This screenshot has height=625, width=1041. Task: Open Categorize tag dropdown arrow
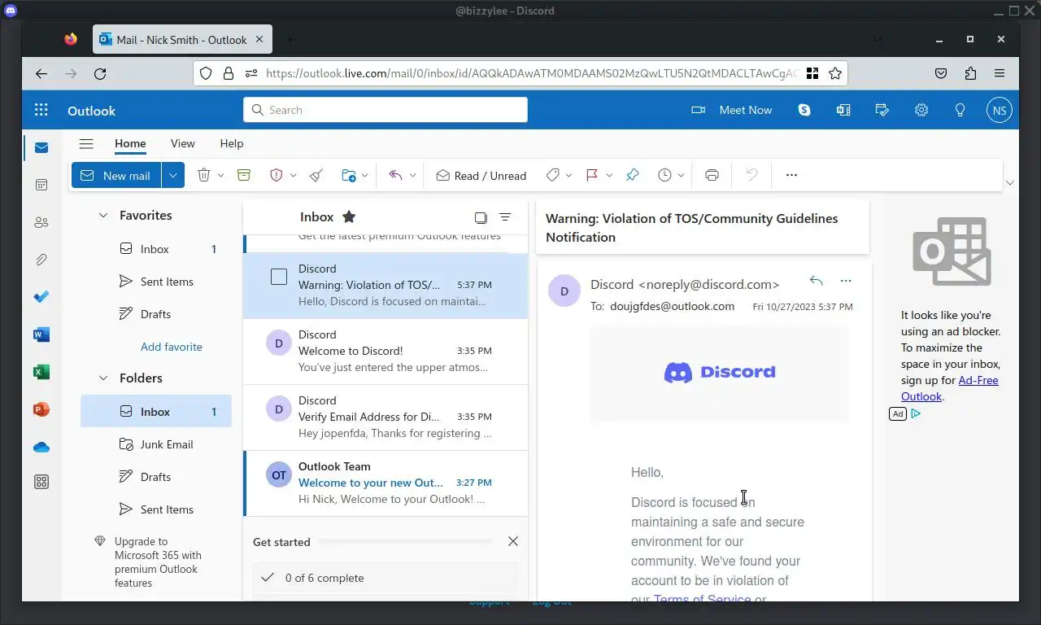[x=568, y=175]
